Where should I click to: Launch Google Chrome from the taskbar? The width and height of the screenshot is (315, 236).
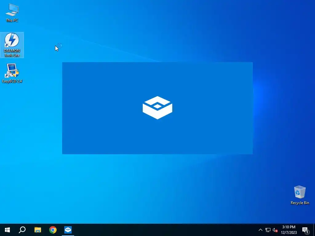click(53, 230)
